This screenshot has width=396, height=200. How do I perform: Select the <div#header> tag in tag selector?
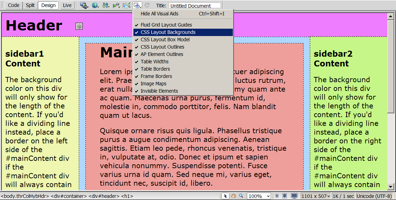click(x=104, y=196)
